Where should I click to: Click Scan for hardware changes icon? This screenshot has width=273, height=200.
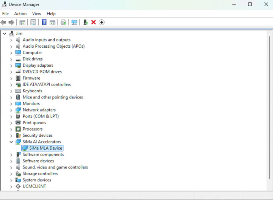pos(74,22)
